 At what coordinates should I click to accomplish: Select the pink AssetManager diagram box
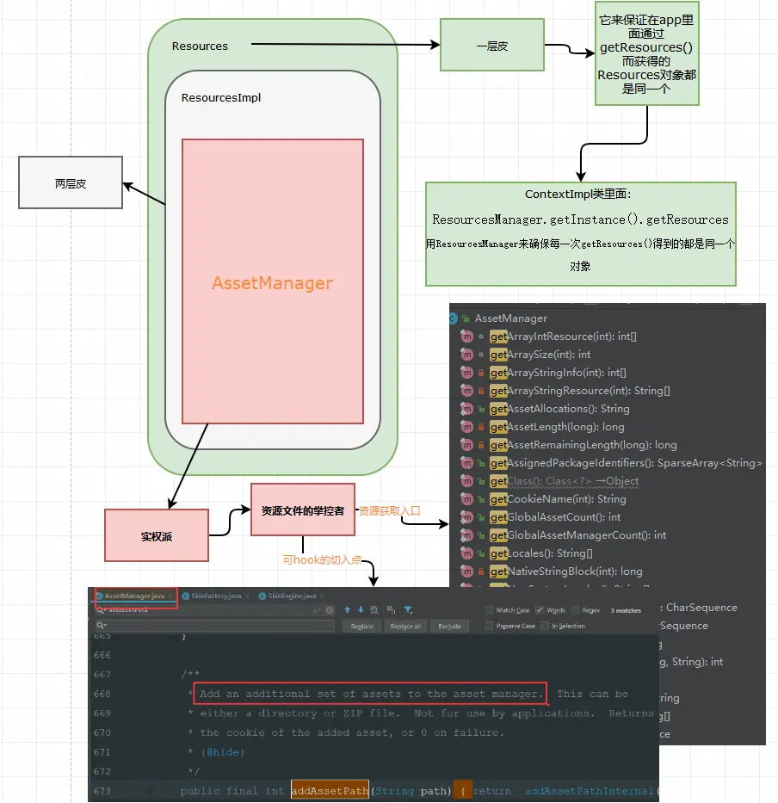[273, 281]
